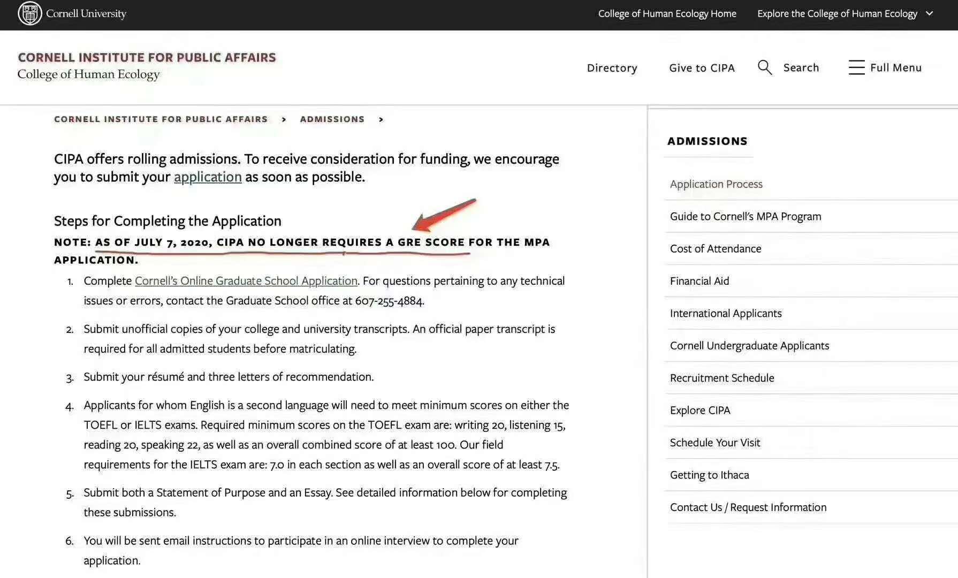Click the Admissions sidebar heading
The height and width of the screenshot is (578, 958).
point(707,141)
